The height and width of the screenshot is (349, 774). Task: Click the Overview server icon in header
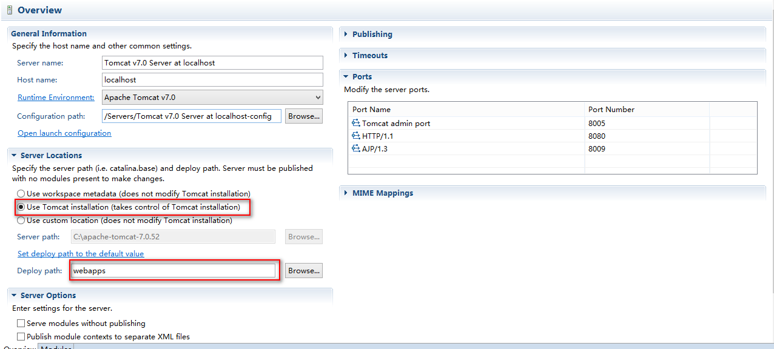pyautogui.click(x=10, y=10)
